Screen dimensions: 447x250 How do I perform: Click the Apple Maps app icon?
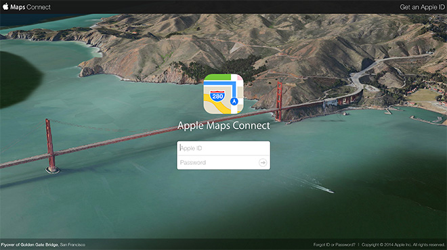[x=223, y=94]
